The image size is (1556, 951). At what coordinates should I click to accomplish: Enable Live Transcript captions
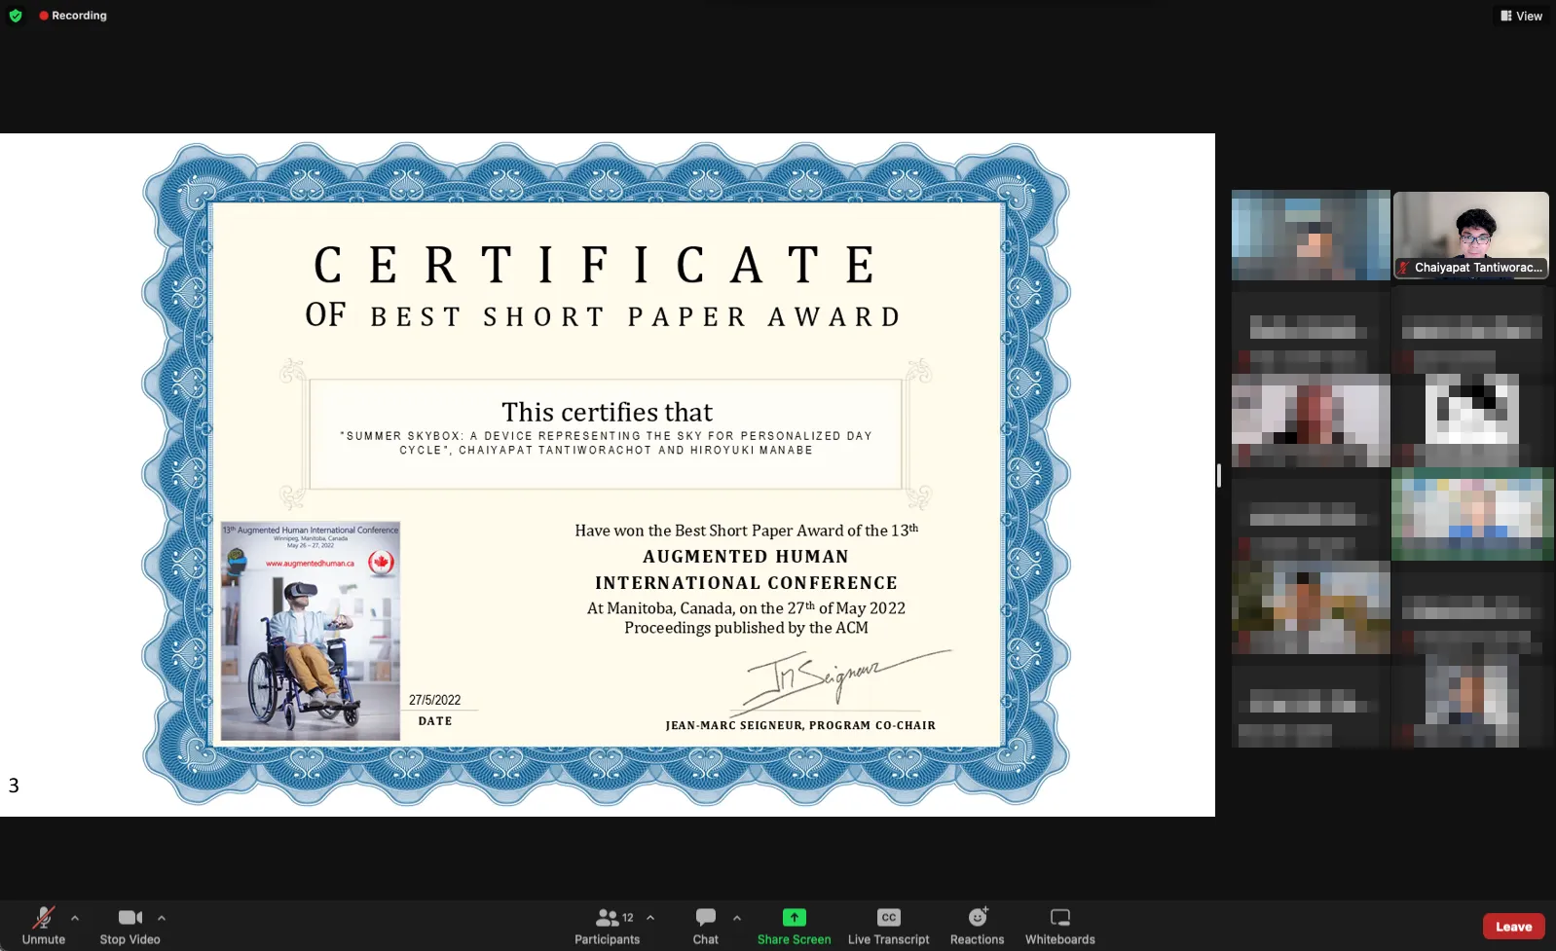[x=888, y=926]
